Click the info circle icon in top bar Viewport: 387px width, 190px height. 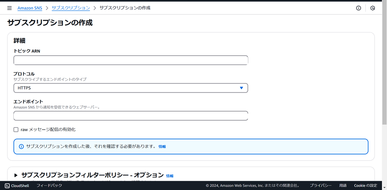(x=358, y=8)
